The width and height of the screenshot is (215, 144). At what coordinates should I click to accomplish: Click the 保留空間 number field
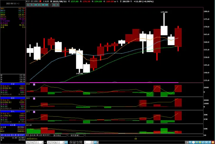click(87, 142)
